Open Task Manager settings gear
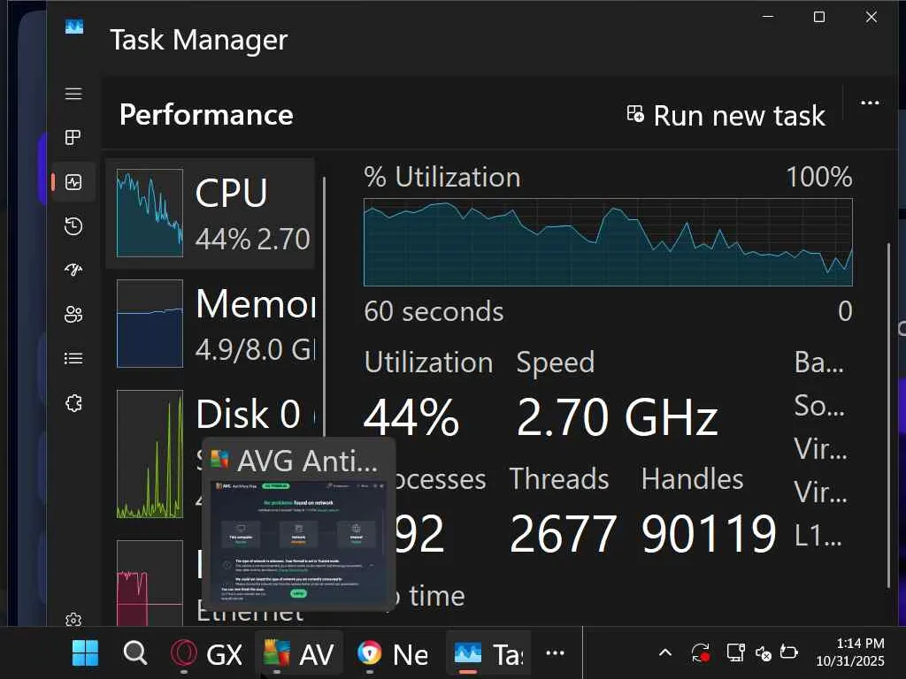Viewport: 906px width, 679px height. click(73, 620)
